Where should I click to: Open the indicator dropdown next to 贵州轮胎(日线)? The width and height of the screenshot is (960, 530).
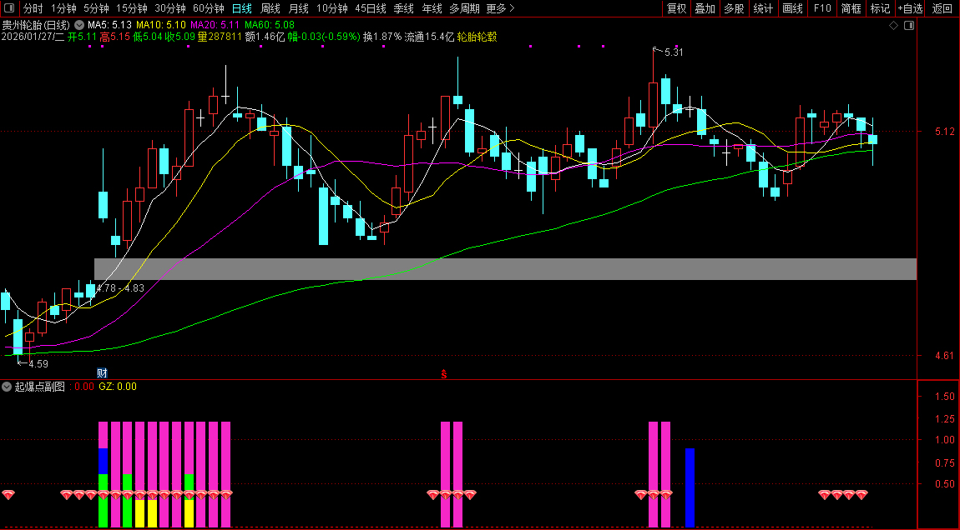(x=79, y=25)
